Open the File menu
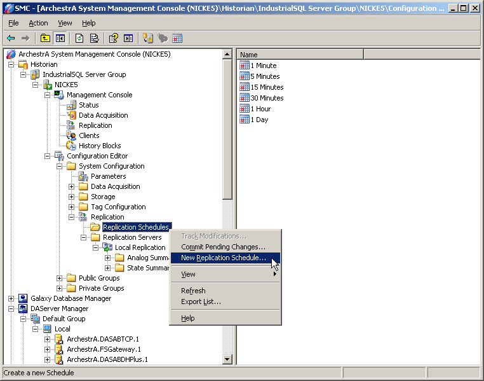 13,23
